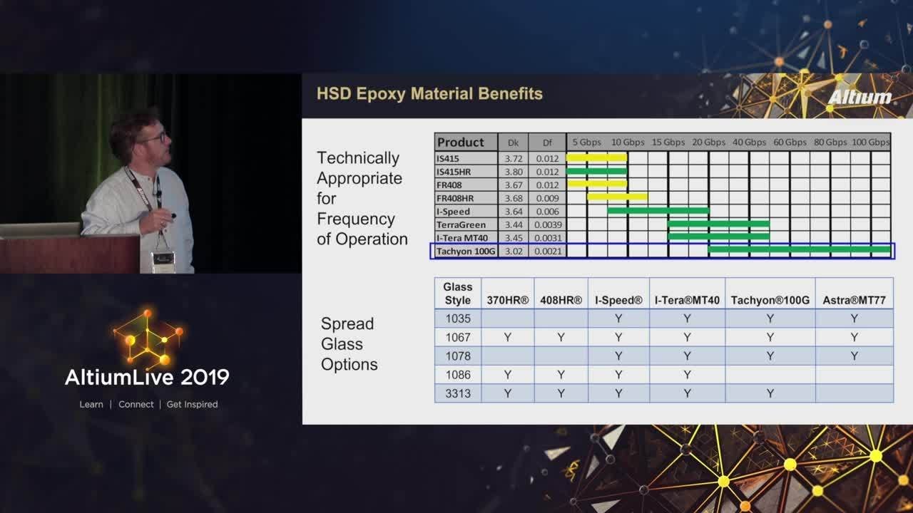Click the green frequency bar for TerraGreen
The image size is (913, 513).
coord(718,223)
